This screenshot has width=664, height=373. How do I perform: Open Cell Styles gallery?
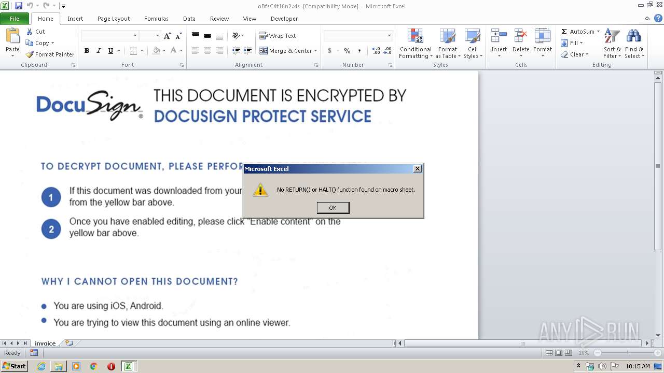(472, 44)
